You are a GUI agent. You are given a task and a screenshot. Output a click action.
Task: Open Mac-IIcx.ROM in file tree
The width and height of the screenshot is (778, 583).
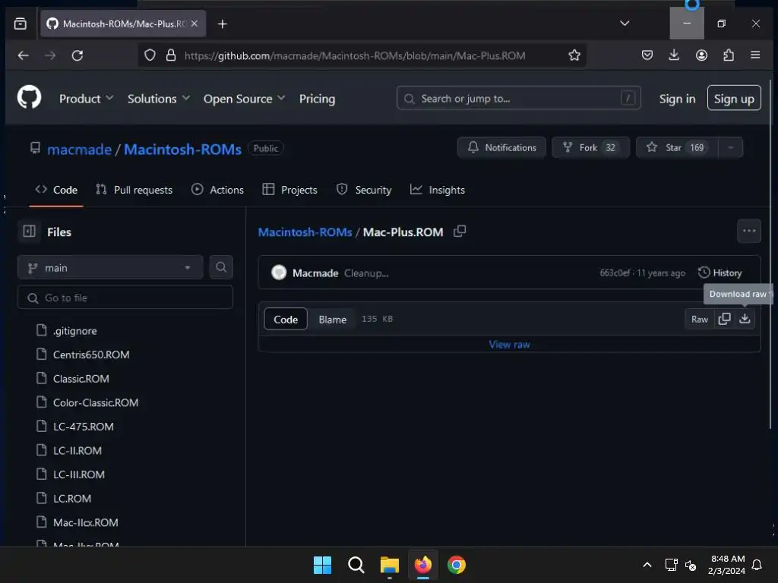[x=85, y=522]
